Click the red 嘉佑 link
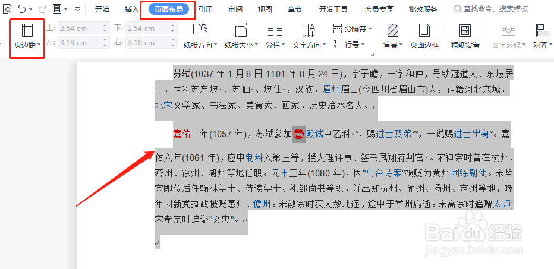The image size is (554, 269). (x=182, y=134)
